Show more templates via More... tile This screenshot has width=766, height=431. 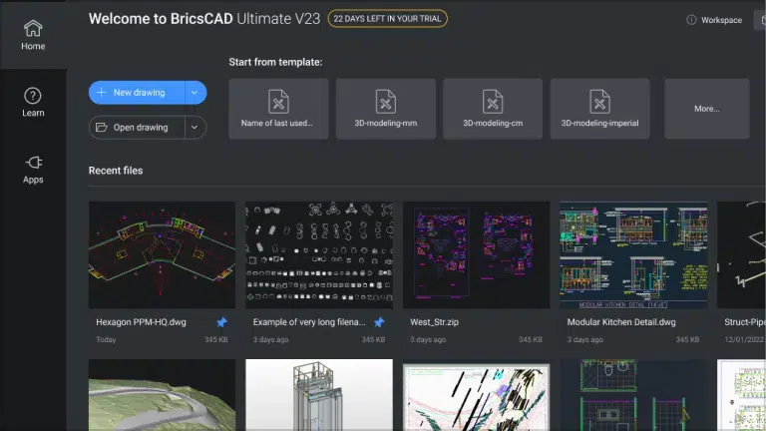(706, 109)
